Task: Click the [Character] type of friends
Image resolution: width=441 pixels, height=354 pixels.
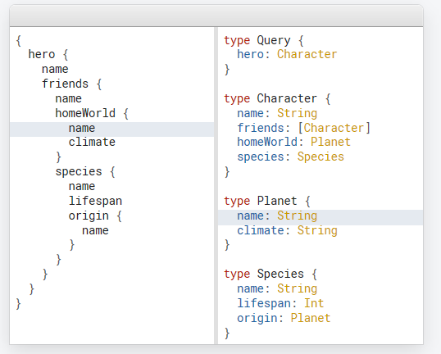Action: (x=334, y=128)
